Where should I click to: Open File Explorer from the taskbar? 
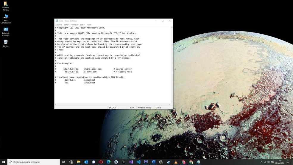pyautogui.click(x=79, y=162)
